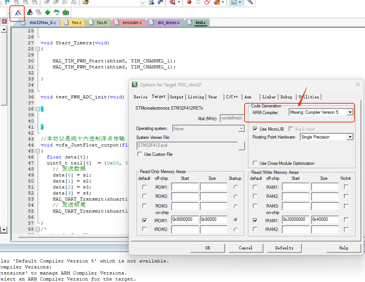365x282 pixels.
Task: Close the side panel red X
Action: (x=4, y=21)
